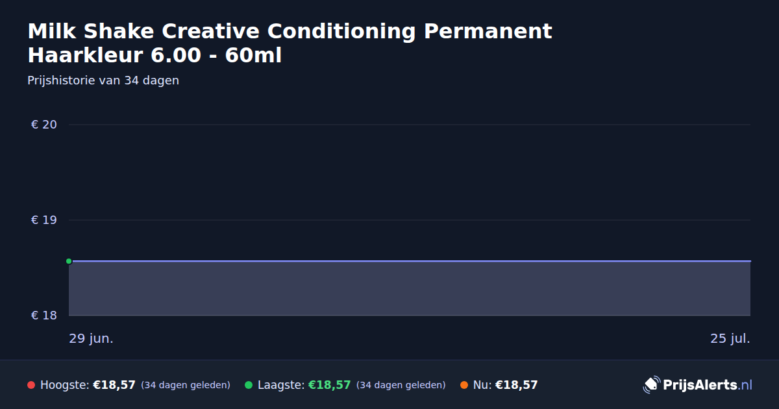This screenshot has width=779, height=409.
Task: Click the Hoogste €18,57 price value
Action: pos(114,385)
